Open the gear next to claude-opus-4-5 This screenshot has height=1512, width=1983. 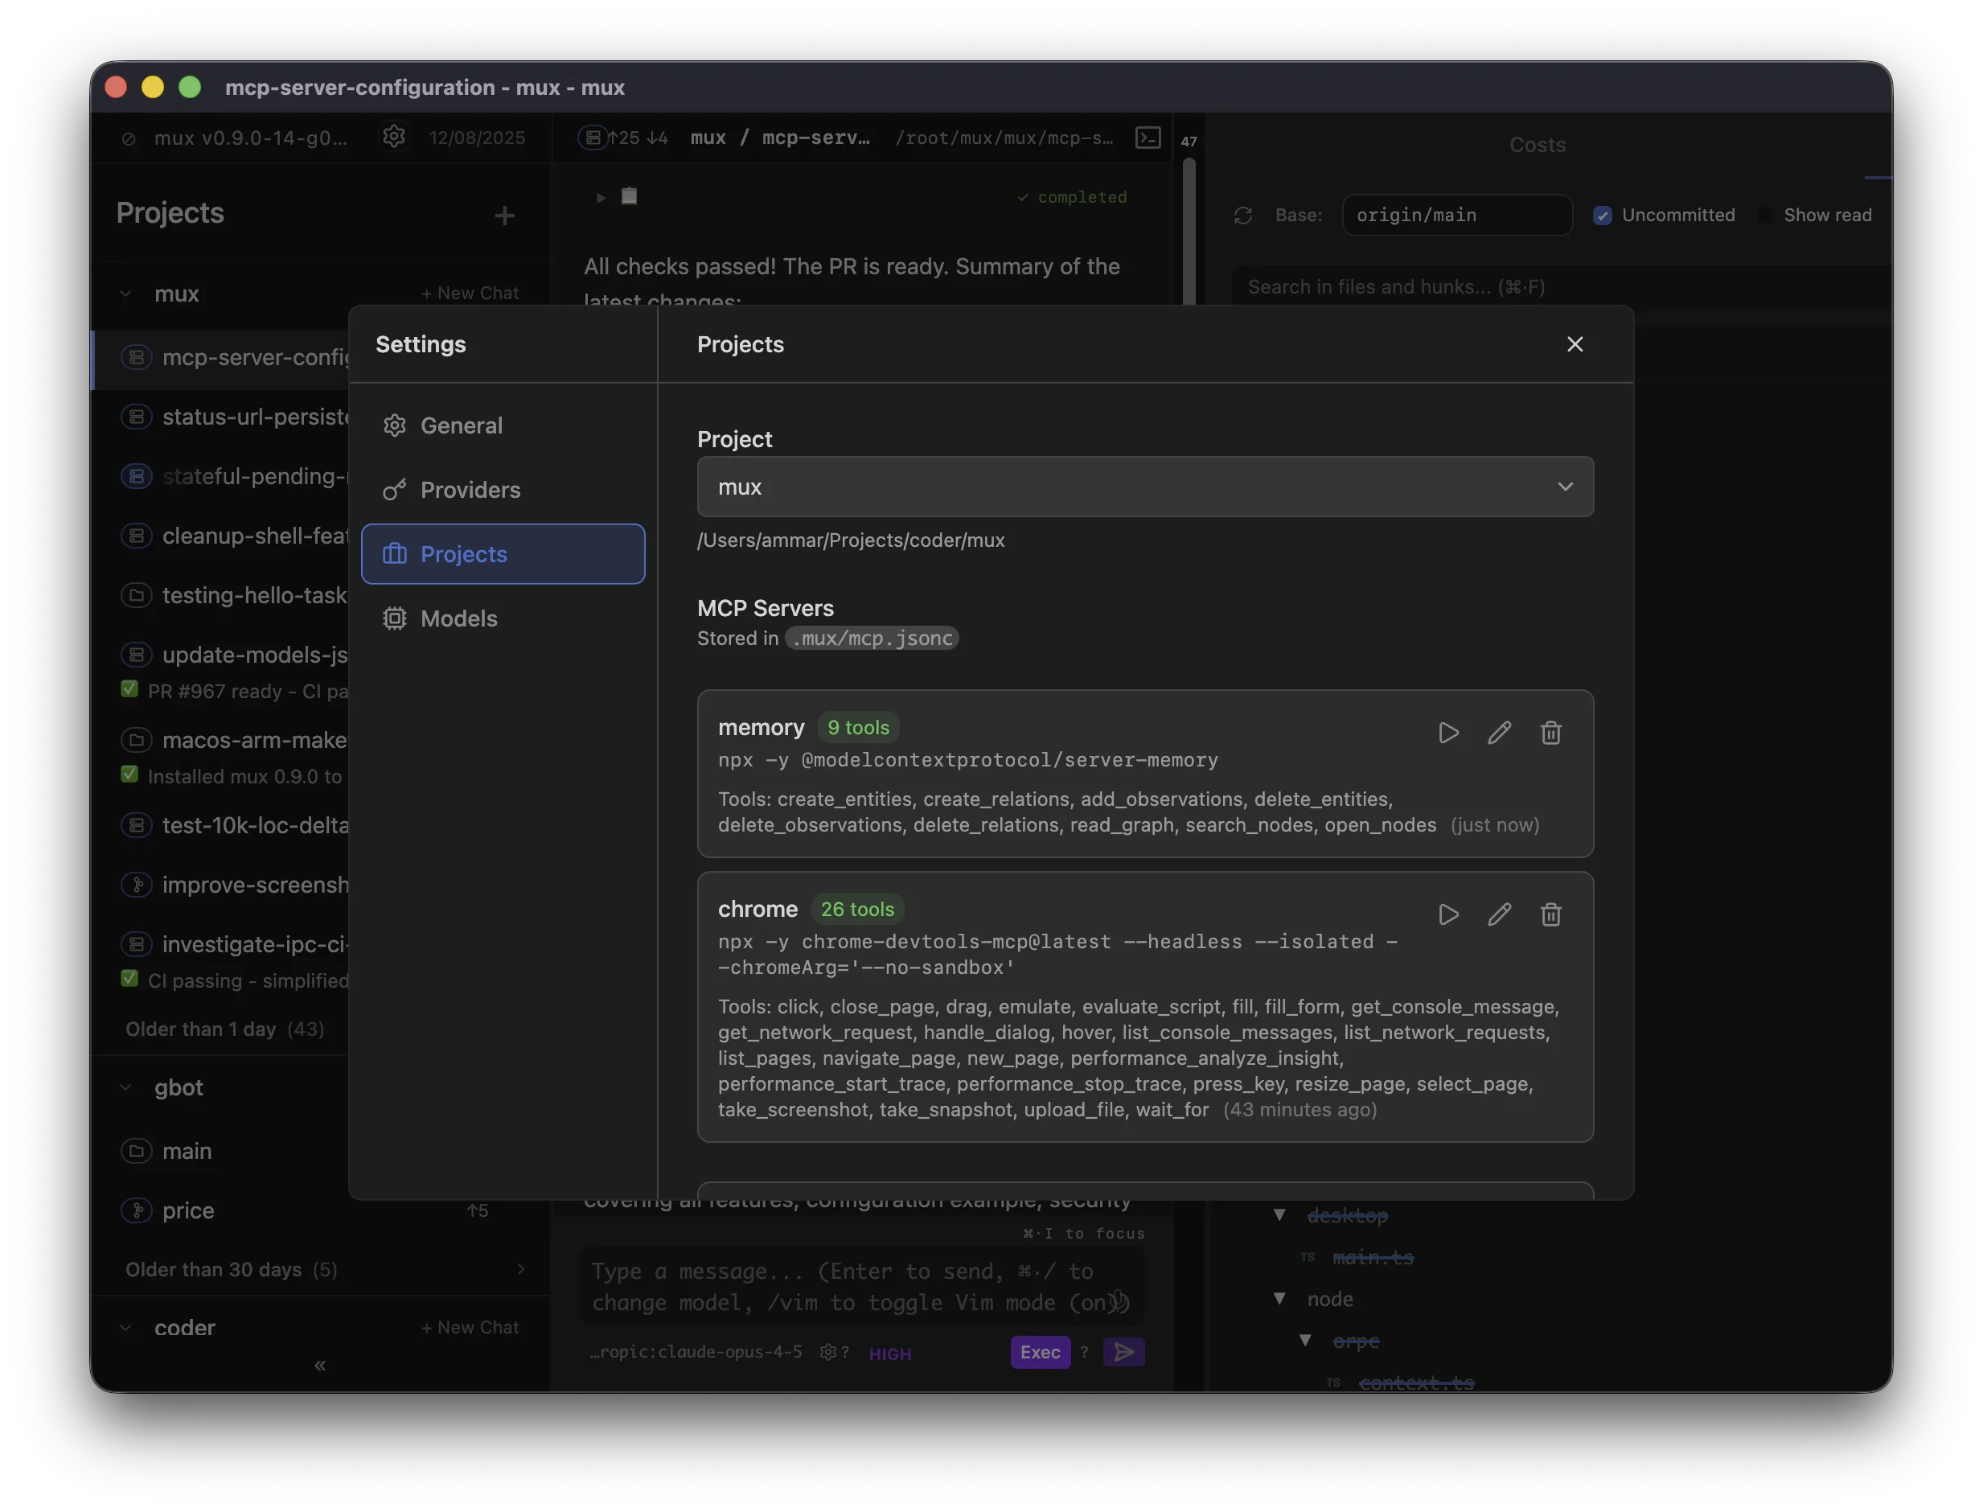click(826, 1352)
